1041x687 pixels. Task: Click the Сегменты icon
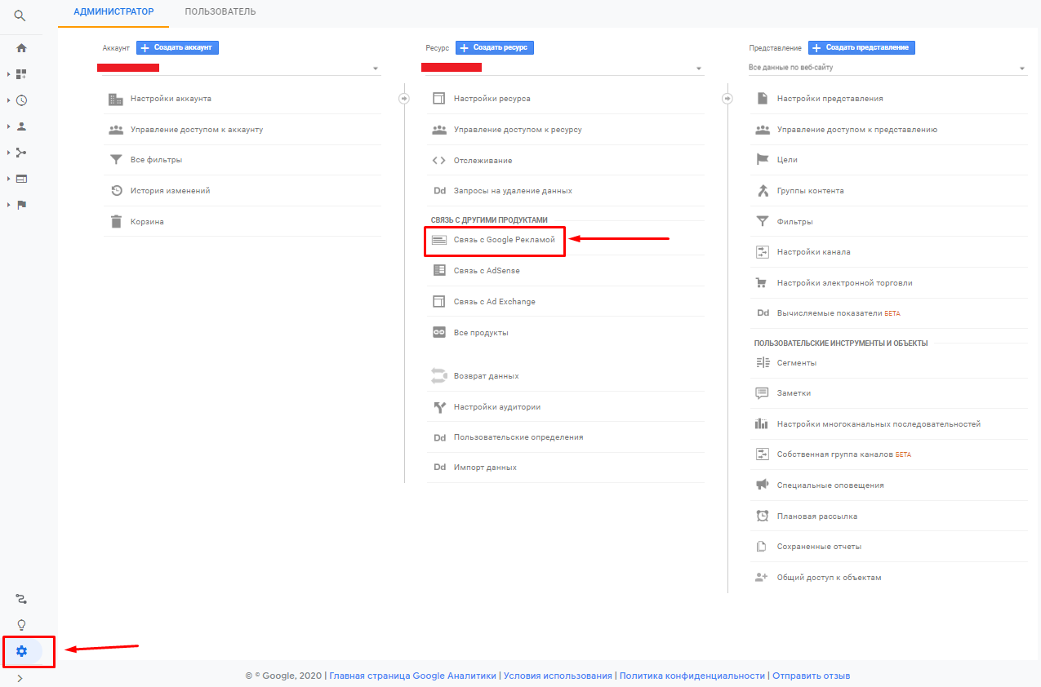(763, 362)
